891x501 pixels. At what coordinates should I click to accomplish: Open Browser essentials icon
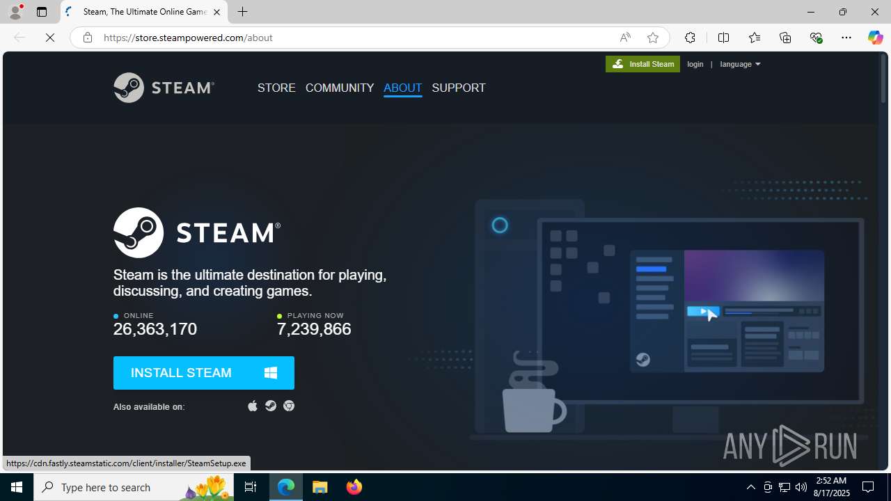[816, 38]
